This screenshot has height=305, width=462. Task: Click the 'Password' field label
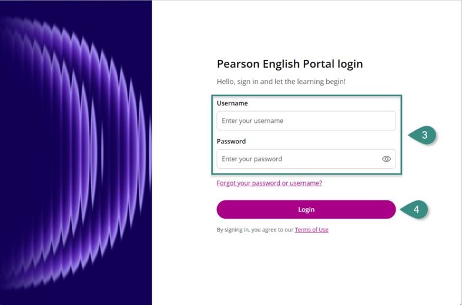coord(231,142)
